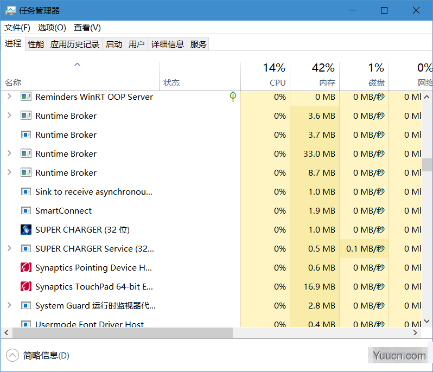Click the green leaf suspended status icon
Viewport: 433px width, 372px height.
(x=233, y=97)
